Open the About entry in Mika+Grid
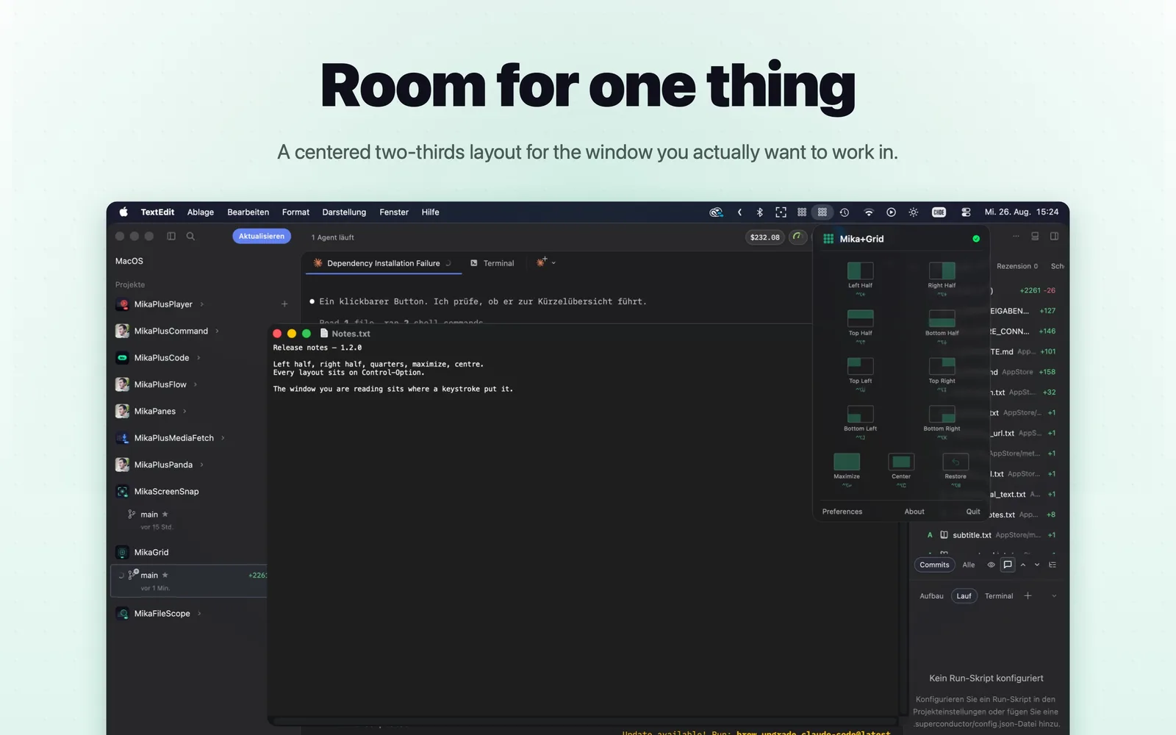 pyautogui.click(x=914, y=512)
